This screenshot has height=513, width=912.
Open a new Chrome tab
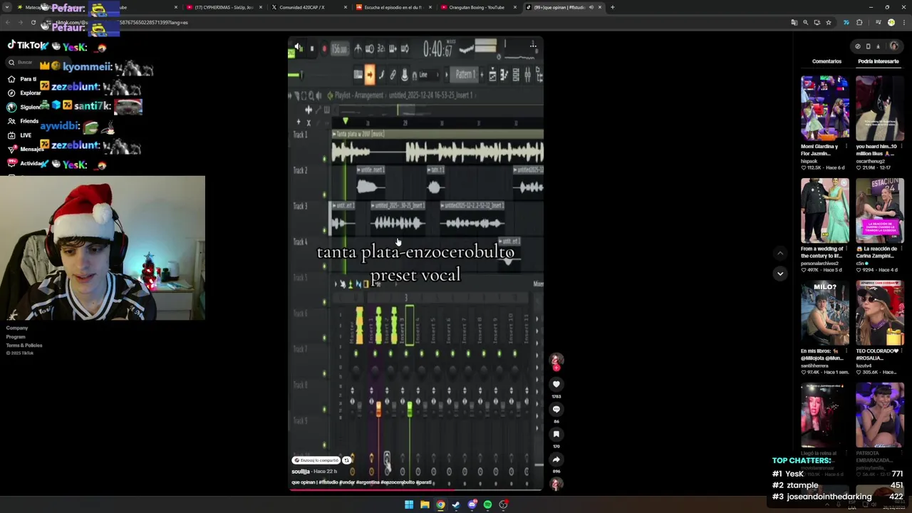pos(612,7)
